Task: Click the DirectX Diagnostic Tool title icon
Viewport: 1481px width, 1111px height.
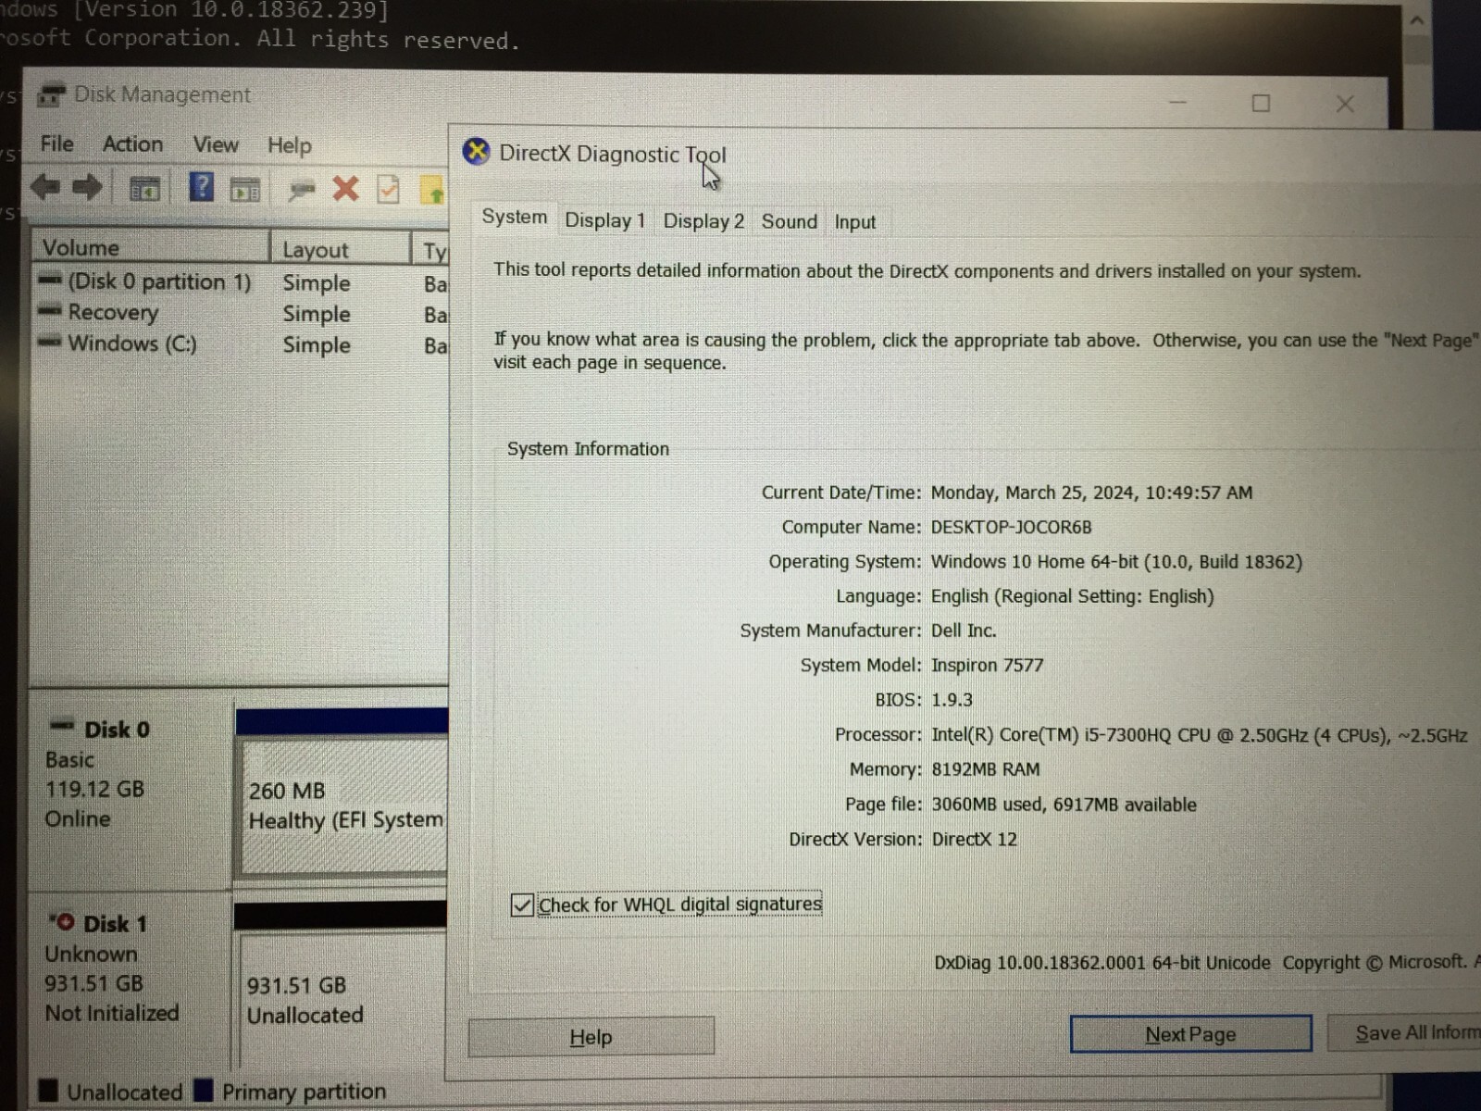Action: point(476,151)
